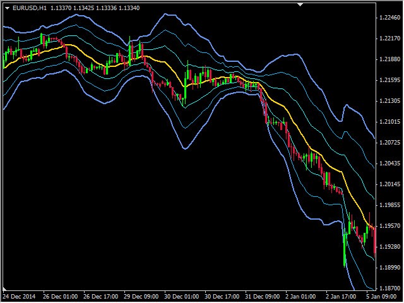Click the 1.20145 price scale label
Image resolution: width=404 pixels, height=303 pixels.
tap(389, 184)
